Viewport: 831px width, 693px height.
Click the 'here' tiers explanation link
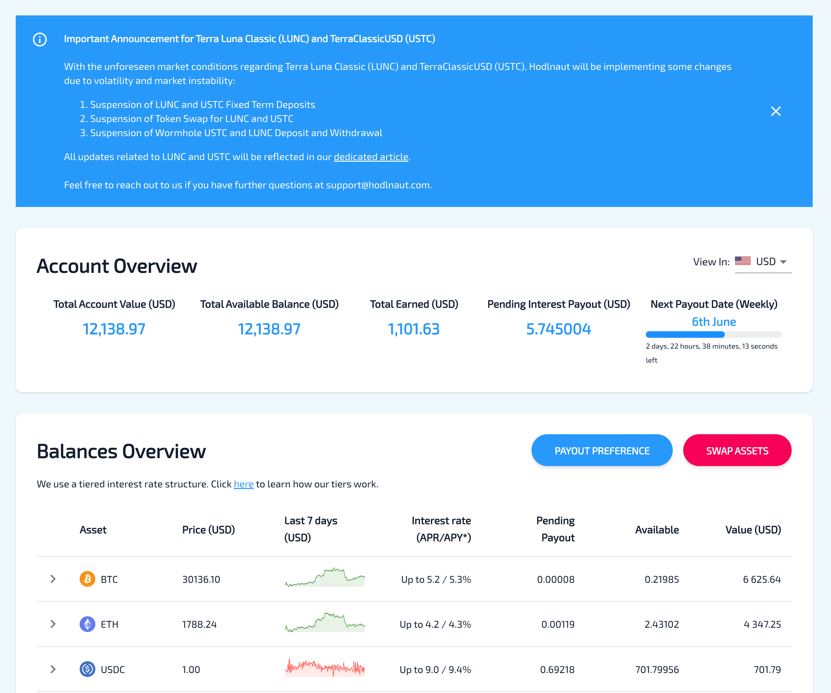[243, 484]
